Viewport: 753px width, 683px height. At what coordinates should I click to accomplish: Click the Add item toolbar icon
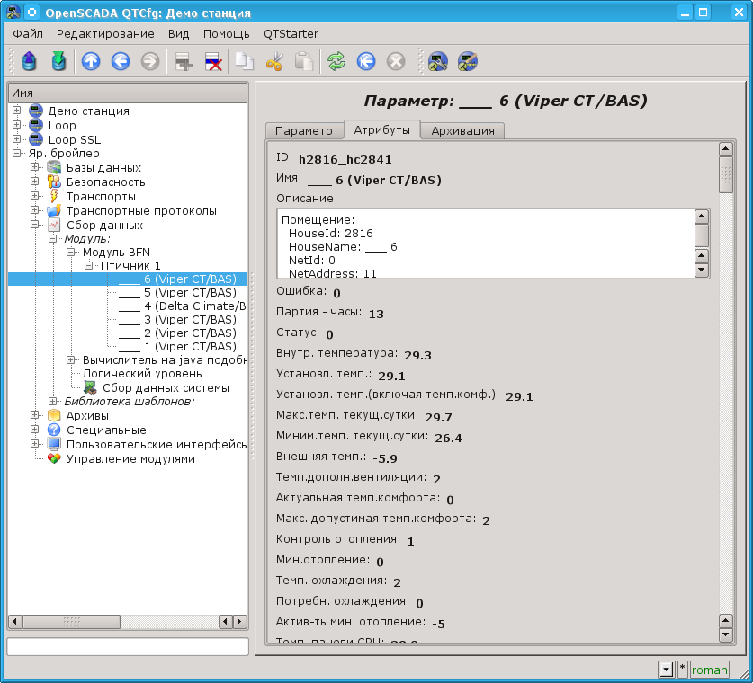(x=184, y=61)
